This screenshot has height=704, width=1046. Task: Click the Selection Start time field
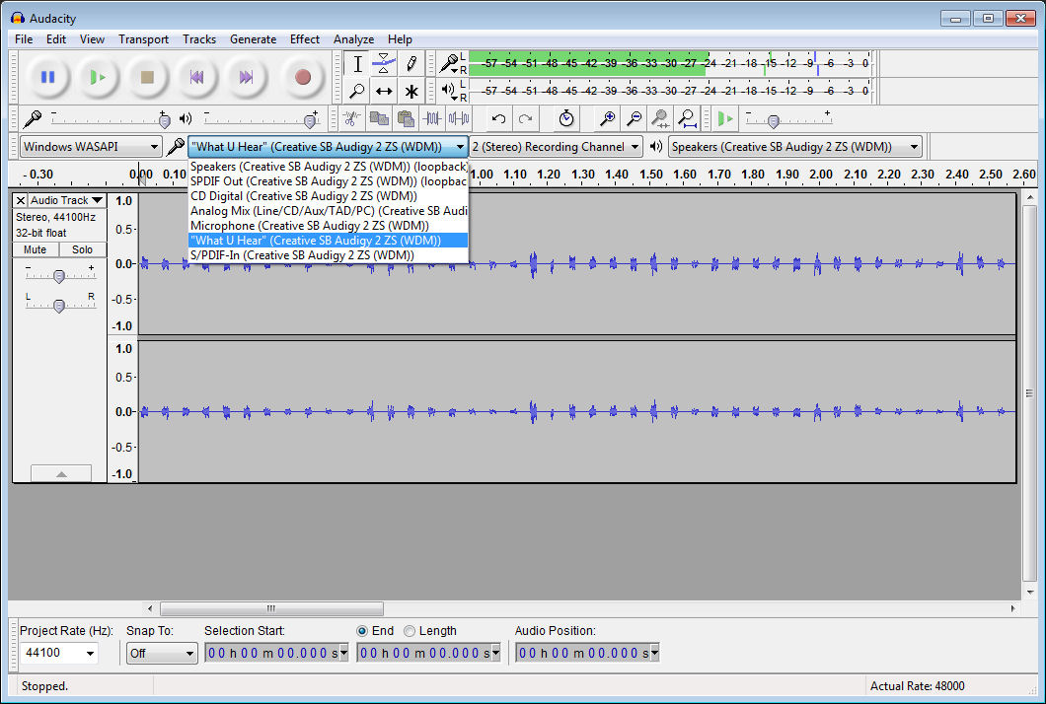coord(276,654)
